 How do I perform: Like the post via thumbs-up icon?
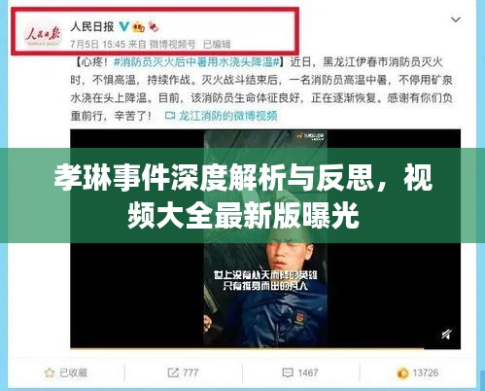[402, 373]
